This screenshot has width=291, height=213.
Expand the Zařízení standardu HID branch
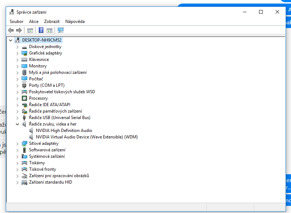click(18, 183)
